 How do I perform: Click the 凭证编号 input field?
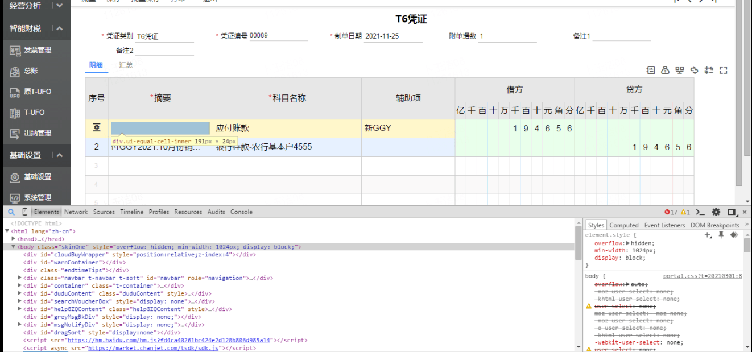click(279, 36)
